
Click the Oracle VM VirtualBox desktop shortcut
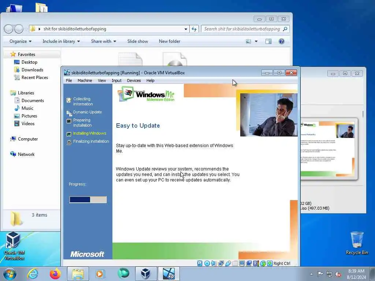click(x=14, y=246)
